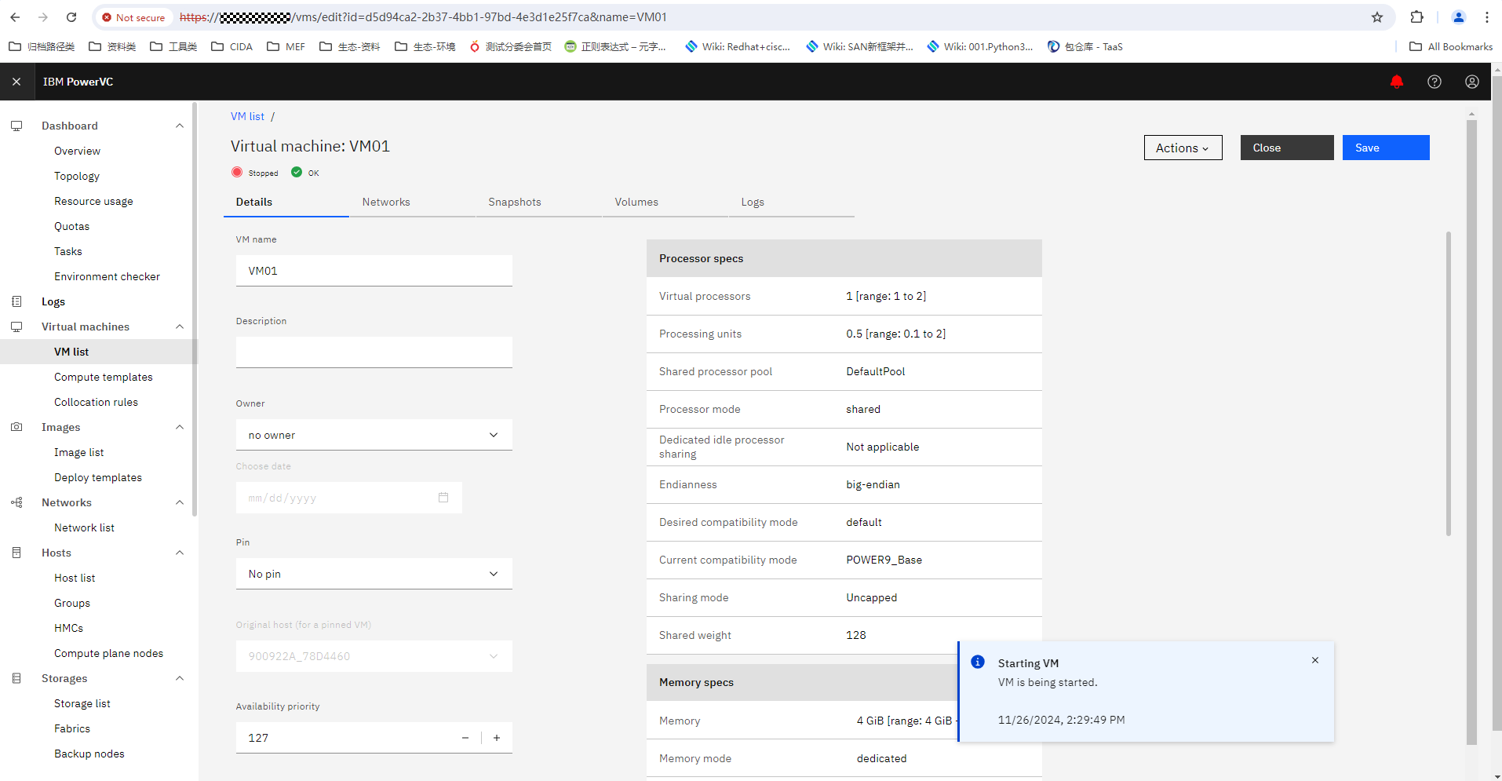Image resolution: width=1502 pixels, height=781 pixels.
Task: Open Tasks in the sidebar
Action: [68, 251]
